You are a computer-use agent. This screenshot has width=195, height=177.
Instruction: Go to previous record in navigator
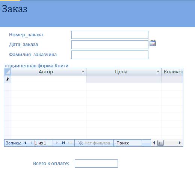pos(31,143)
